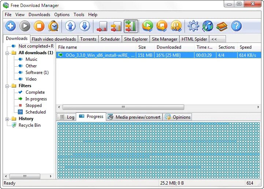Open the Site Manager tab

click(164, 39)
